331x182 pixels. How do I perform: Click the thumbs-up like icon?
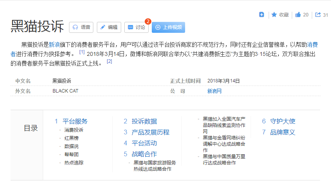298,14
